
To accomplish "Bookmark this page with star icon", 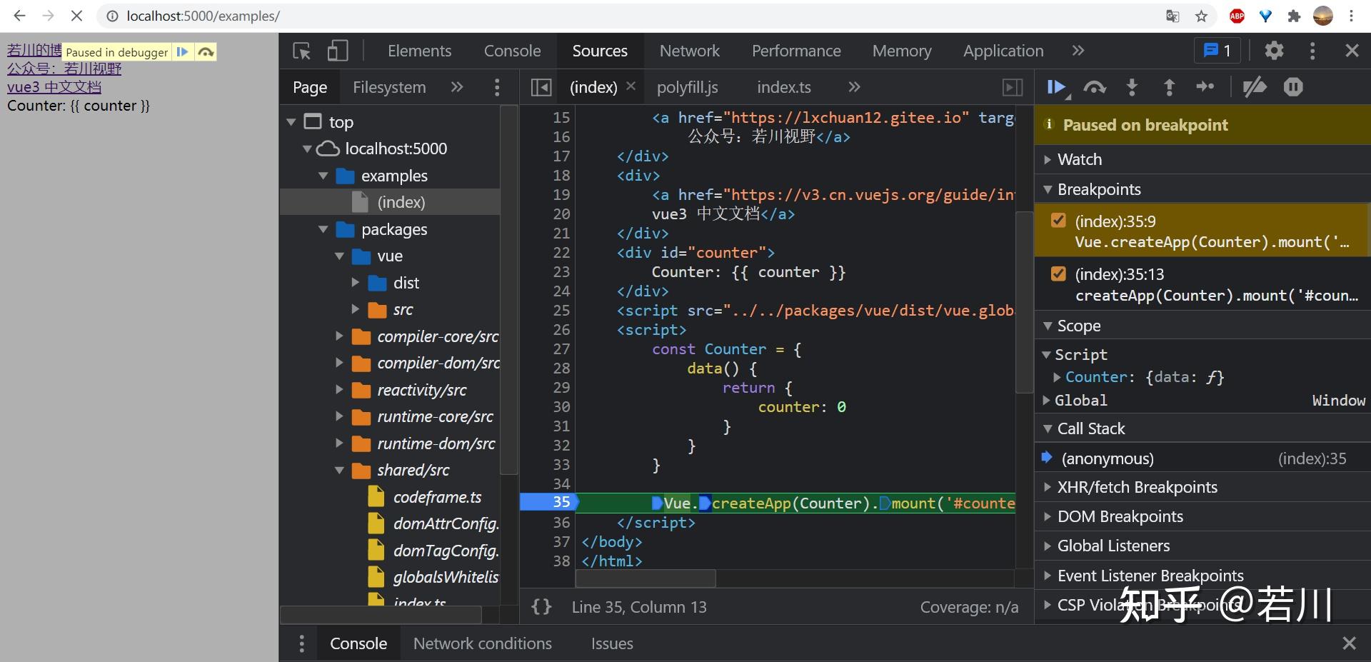I will click(x=1202, y=16).
